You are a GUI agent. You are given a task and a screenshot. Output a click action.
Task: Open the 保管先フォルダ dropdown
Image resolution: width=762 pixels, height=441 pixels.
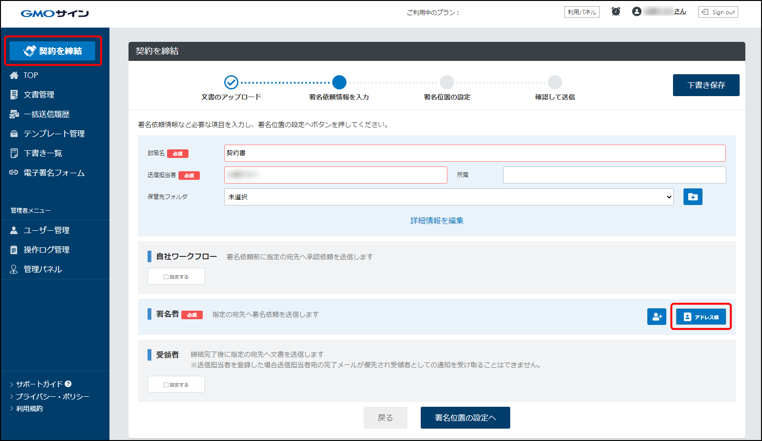[449, 197]
